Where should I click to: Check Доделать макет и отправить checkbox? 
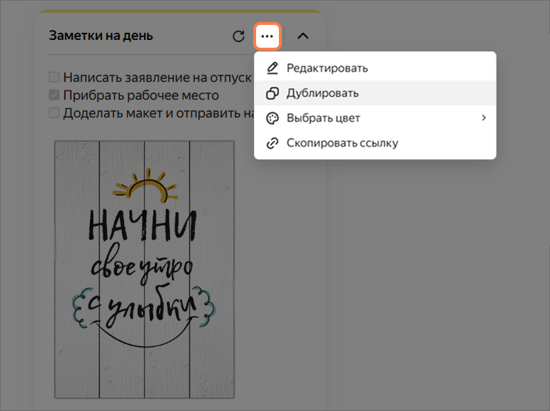pos(54,113)
